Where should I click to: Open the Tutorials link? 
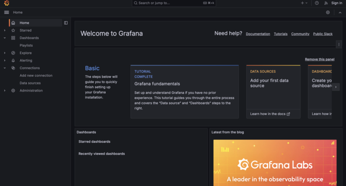[x=280, y=34]
